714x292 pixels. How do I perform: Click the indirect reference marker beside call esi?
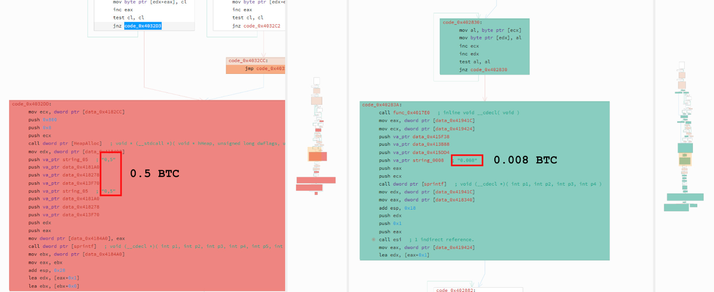click(374, 240)
